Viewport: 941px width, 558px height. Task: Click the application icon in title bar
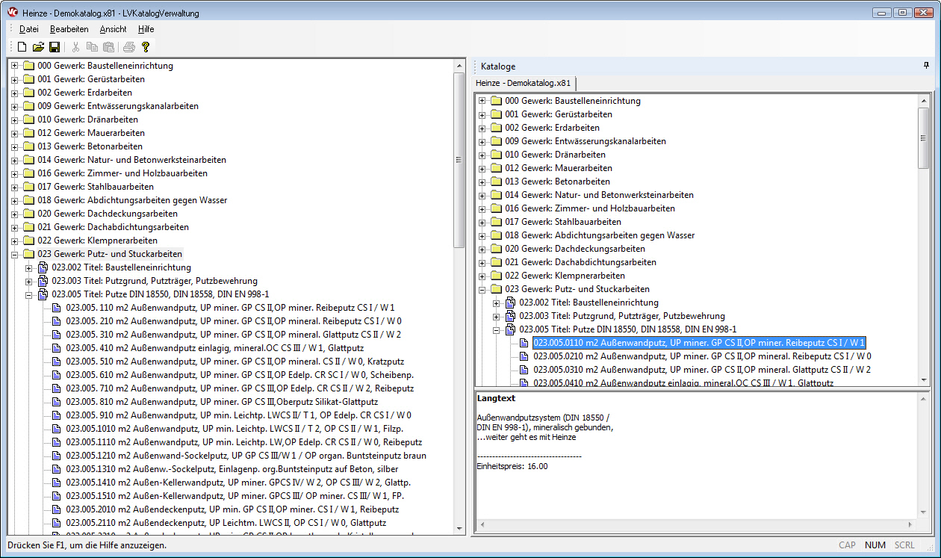tap(13, 13)
